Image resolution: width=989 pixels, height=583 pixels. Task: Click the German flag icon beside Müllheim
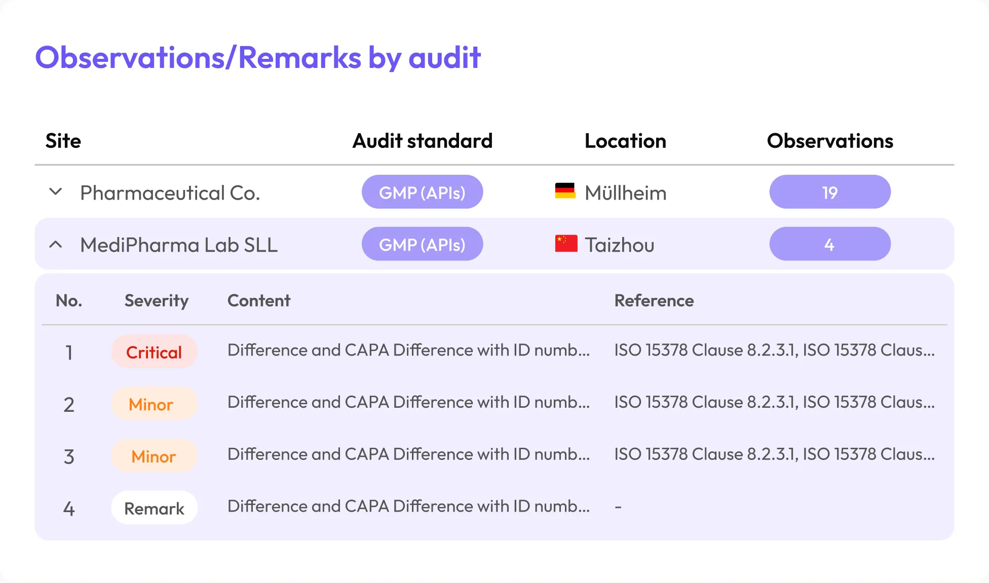coord(565,191)
